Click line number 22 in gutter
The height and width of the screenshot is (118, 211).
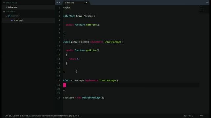point(59,98)
